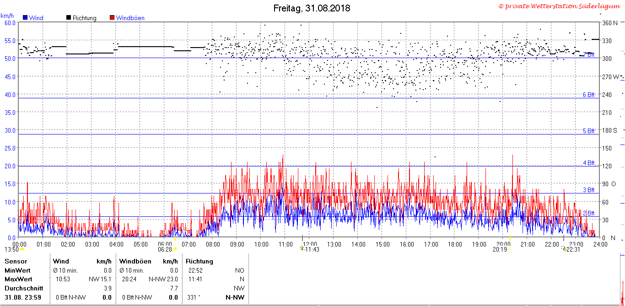Click the Wind legend label

(x=36, y=18)
